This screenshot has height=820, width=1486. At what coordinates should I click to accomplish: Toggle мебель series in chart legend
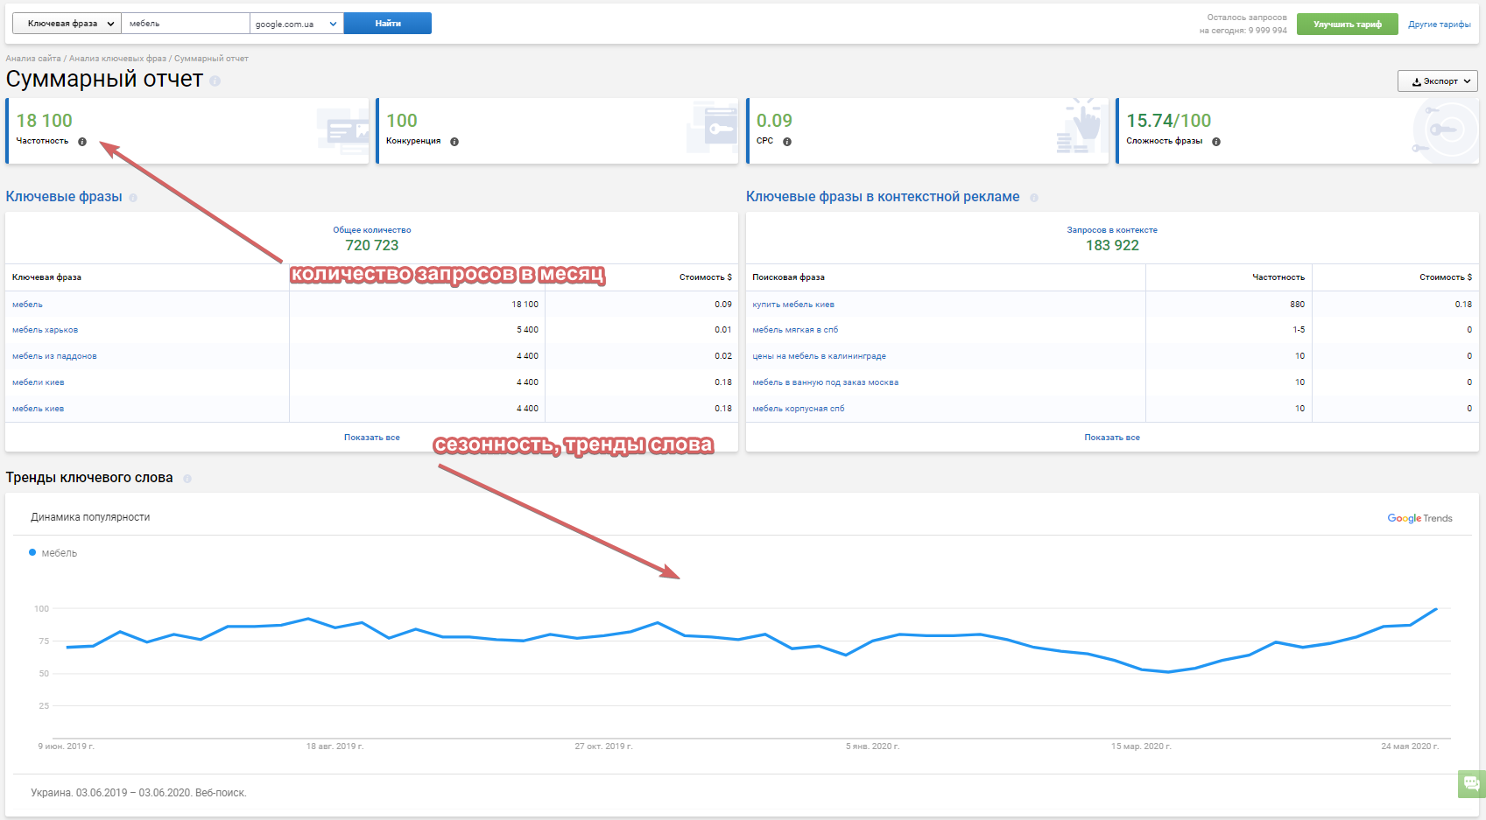click(53, 553)
